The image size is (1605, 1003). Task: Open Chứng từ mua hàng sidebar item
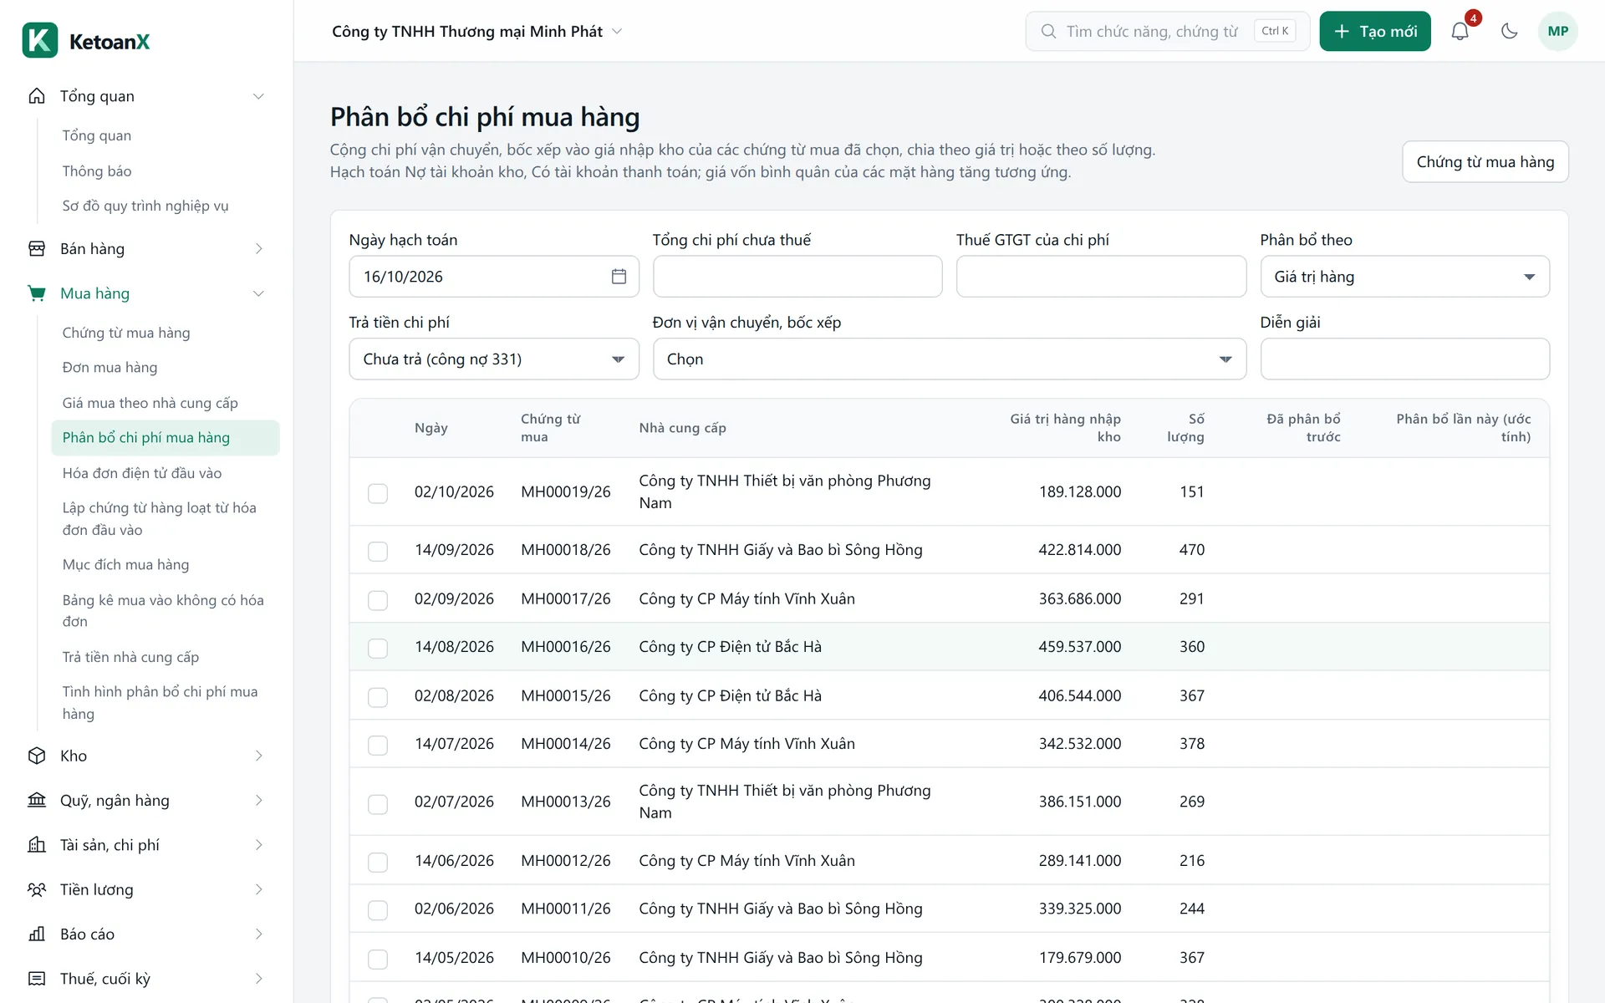coord(126,333)
